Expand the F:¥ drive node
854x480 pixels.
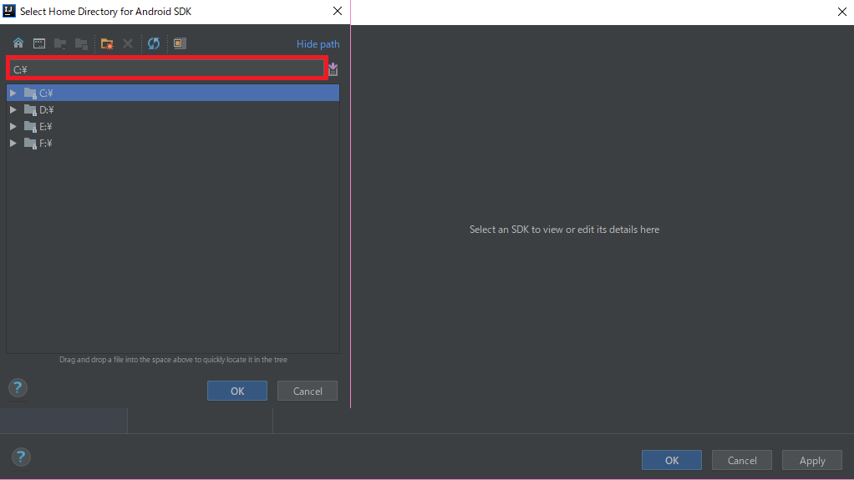click(x=13, y=143)
